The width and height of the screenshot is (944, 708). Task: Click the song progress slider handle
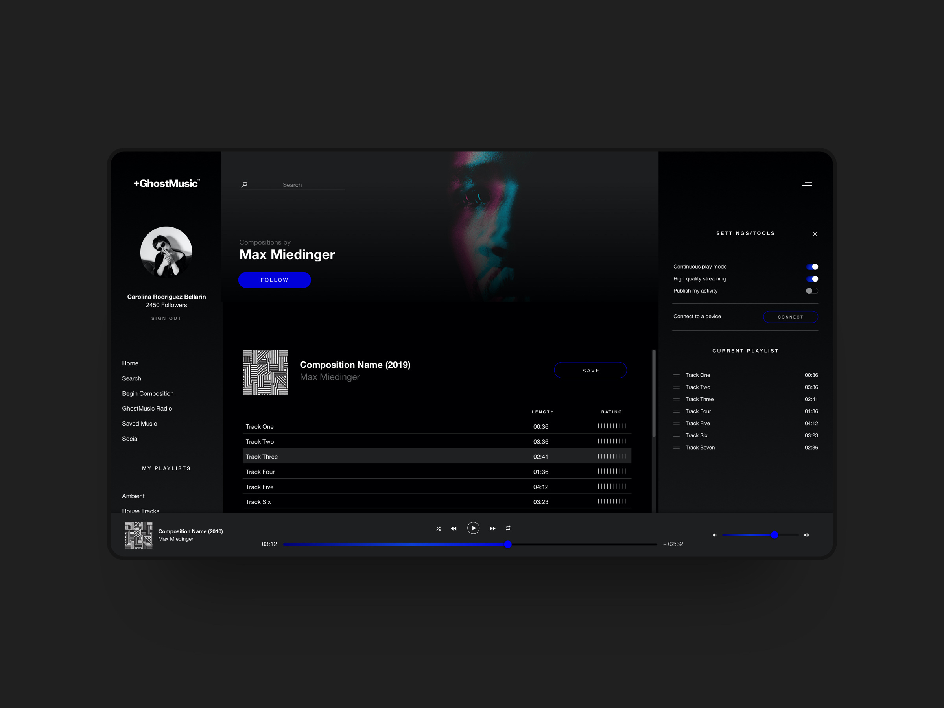tap(508, 544)
